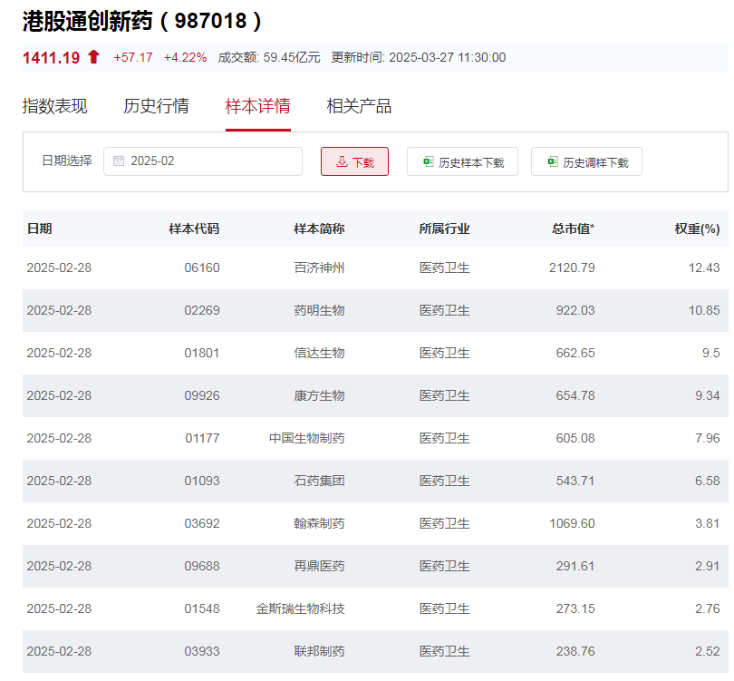Click sample code 01177
The width and height of the screenshot is (734, 681).
click(x=202, y=438)
